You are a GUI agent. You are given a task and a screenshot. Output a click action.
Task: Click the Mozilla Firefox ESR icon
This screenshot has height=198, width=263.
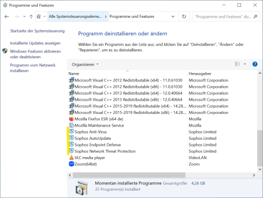tap(72, 119)
